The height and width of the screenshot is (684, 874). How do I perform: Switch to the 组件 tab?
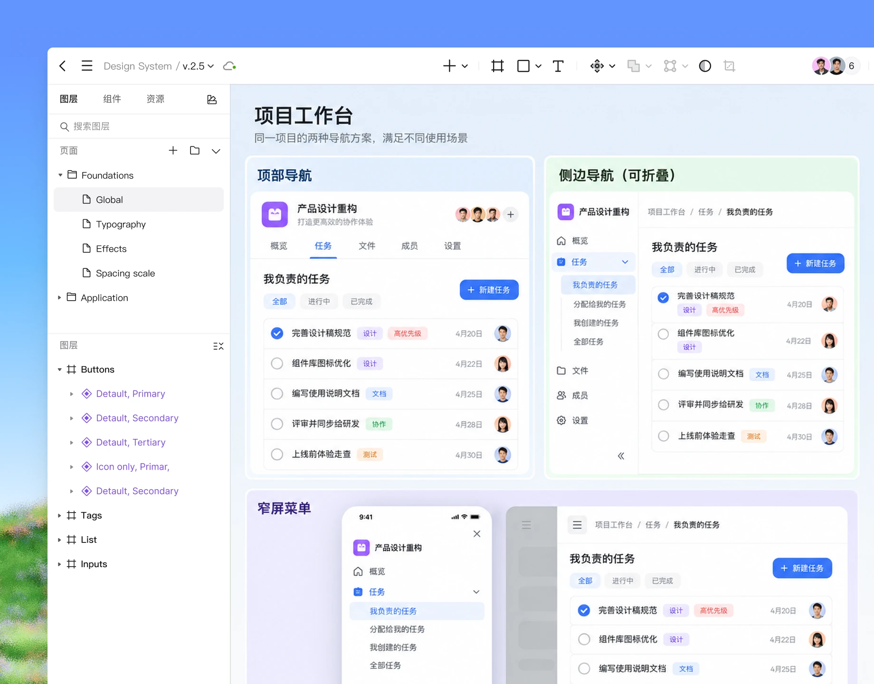pyautogui.click(x=112, y=99)
